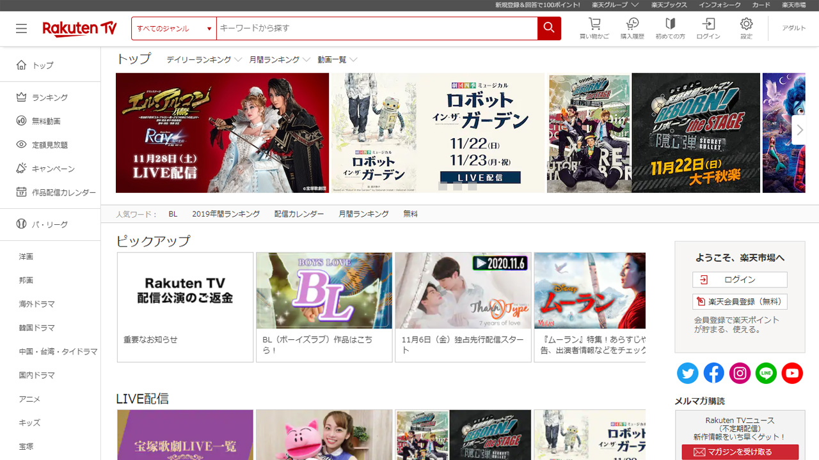The image size is (819, 460).
Task: Expand the デイリーランキング dropdown
Action: tap(203, 59)
